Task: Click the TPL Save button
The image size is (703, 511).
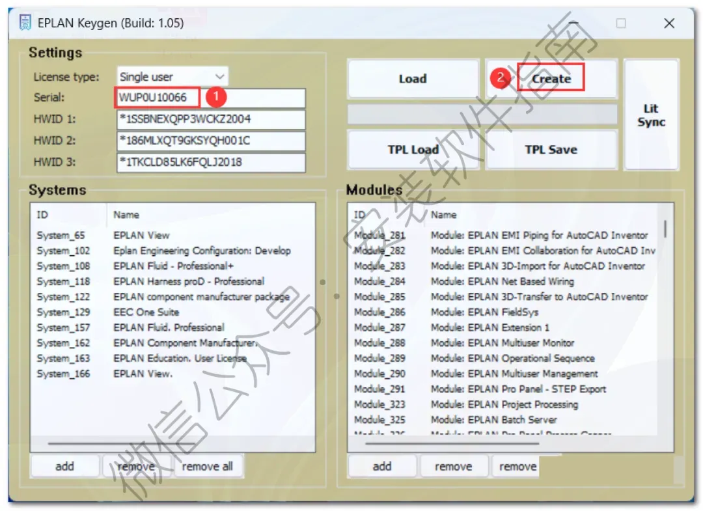Action: click(x=551, y=150)
